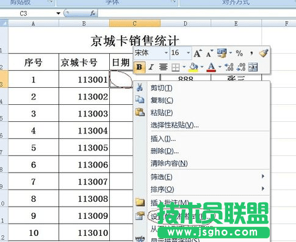This screenshot has width=296, height=242.
Task: Open the font size 16 dropdown
Action: pyautogui.click(x=189, y=53)
